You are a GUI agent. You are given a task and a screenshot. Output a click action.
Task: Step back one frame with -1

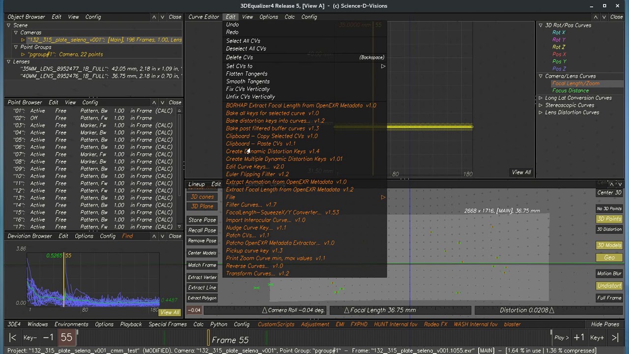pos(48,338)
